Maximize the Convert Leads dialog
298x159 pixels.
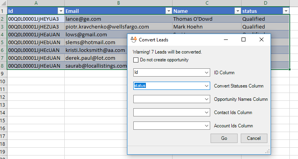[243, 39]
